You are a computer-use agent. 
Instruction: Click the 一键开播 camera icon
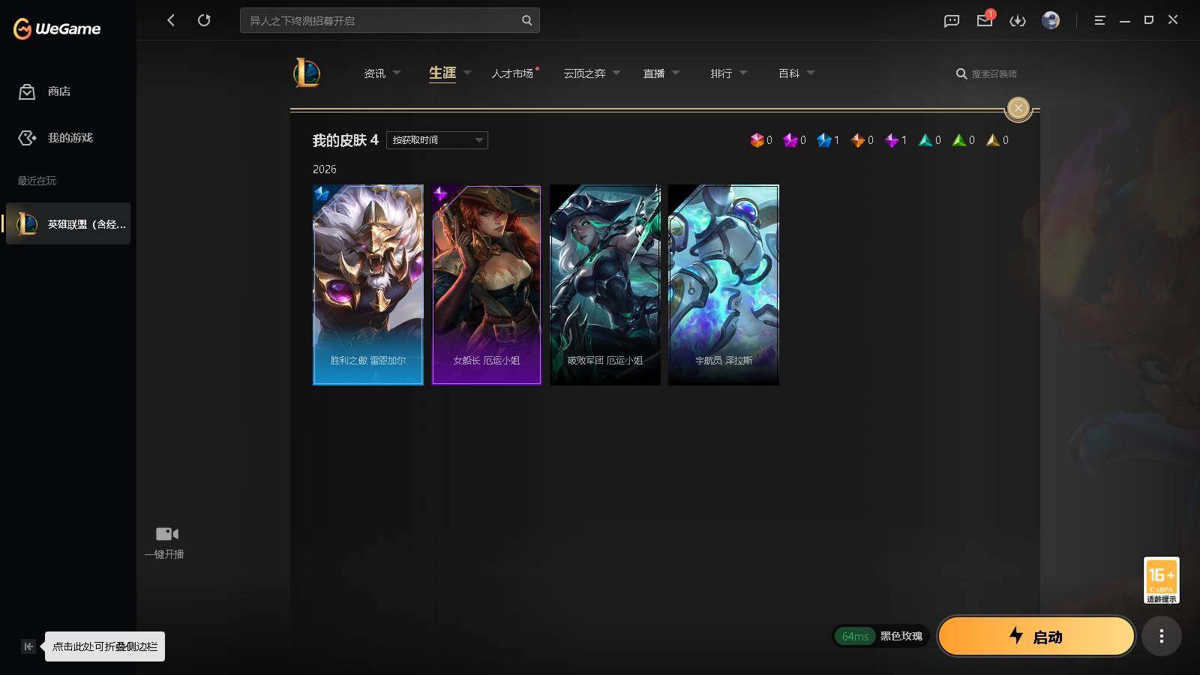(166, 534)
